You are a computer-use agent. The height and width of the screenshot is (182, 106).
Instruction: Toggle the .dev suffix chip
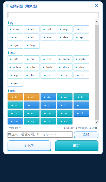point(65,37)
